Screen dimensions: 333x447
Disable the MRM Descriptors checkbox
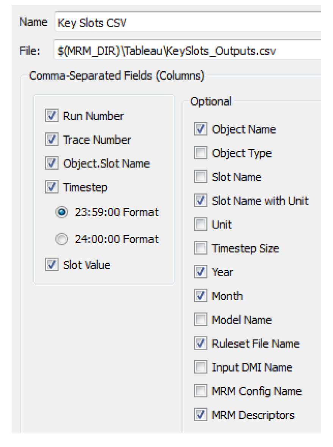[x=200, y=415]
